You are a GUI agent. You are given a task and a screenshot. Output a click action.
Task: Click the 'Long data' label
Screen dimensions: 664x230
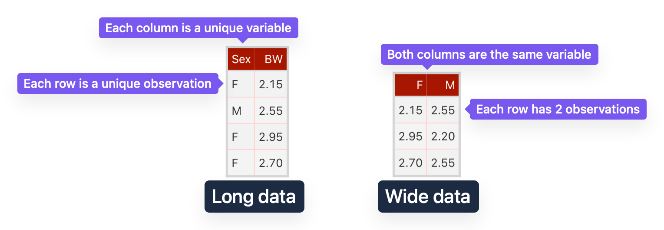(x=254, y=197)
